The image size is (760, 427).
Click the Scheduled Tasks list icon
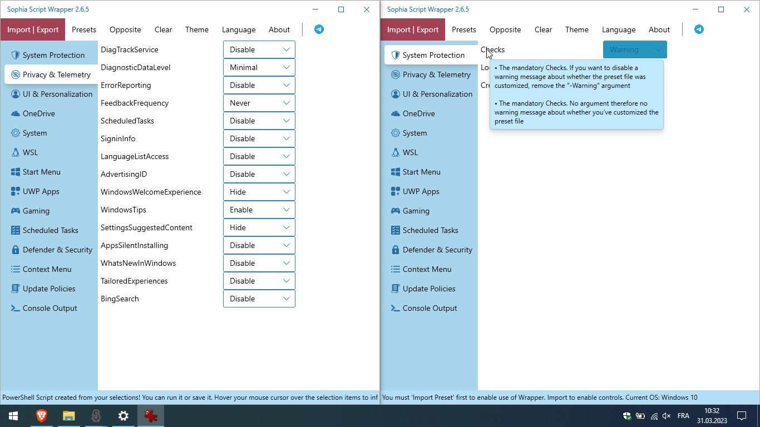point(16,230)
